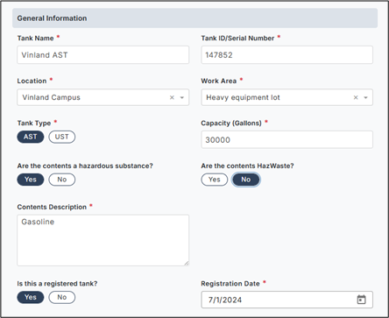Choose No for hazardous substance

[62, 180]
